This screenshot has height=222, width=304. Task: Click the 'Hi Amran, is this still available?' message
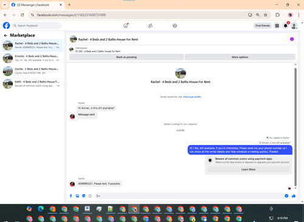[96, 108]
